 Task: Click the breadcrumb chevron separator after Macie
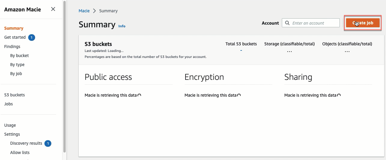pos(95,11)
